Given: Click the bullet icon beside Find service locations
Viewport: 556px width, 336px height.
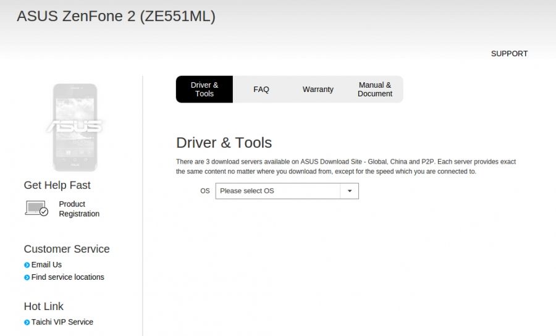Looking at the screenshot, I should click(27, 277).
